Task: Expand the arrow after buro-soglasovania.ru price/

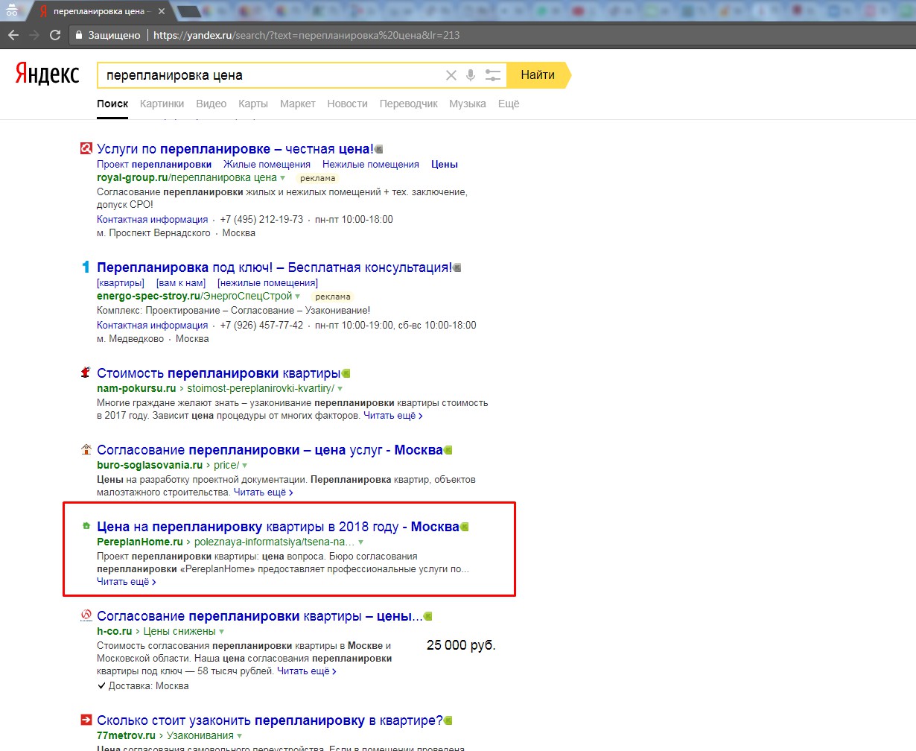Action: (244, 466)
